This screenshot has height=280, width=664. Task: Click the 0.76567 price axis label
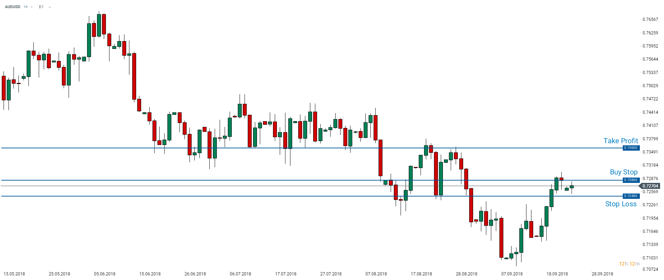click(x=650, y=19)
